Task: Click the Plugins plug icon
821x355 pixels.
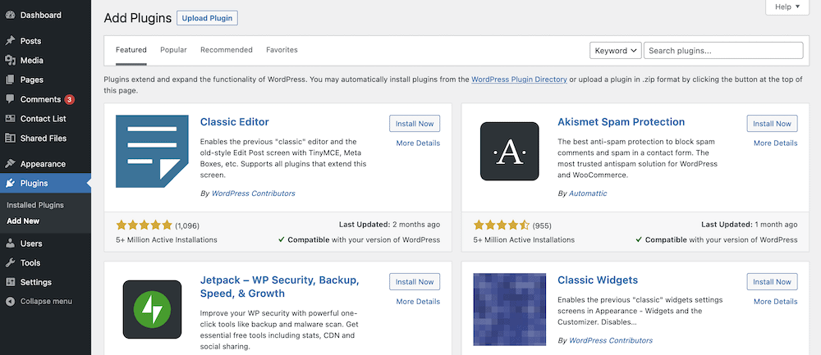Action: coord(10,183)
